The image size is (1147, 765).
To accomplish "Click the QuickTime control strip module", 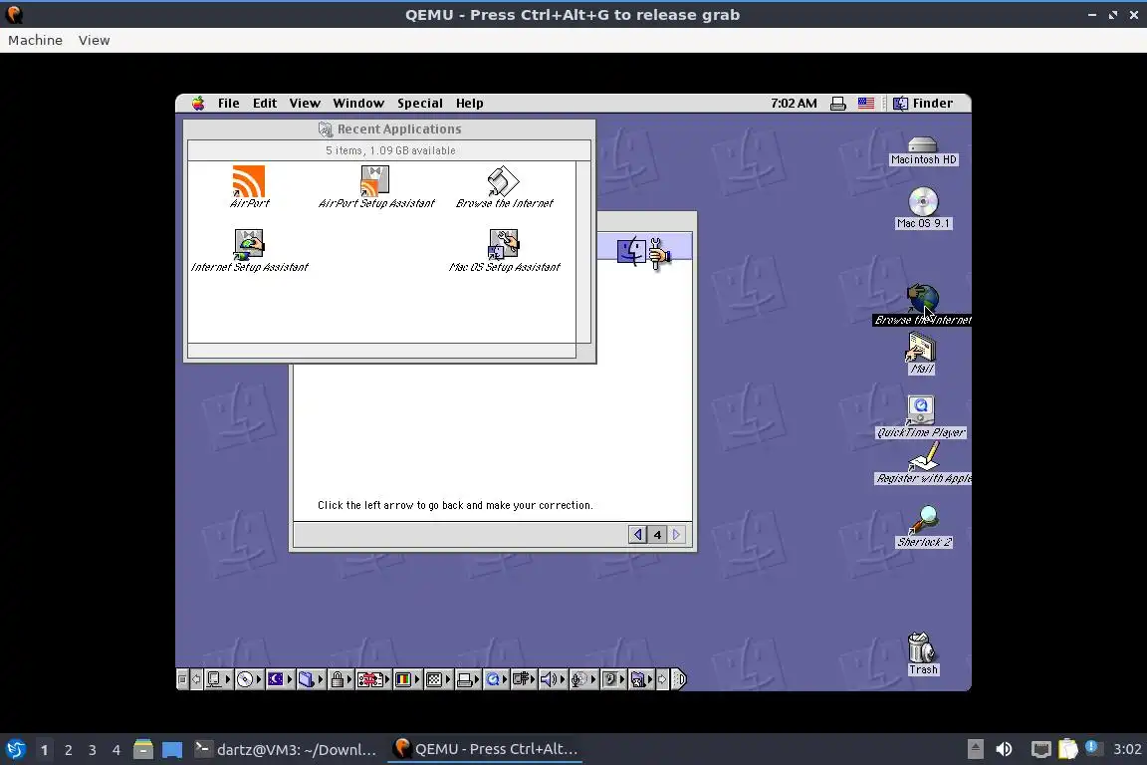I will (x=493, y=679).
